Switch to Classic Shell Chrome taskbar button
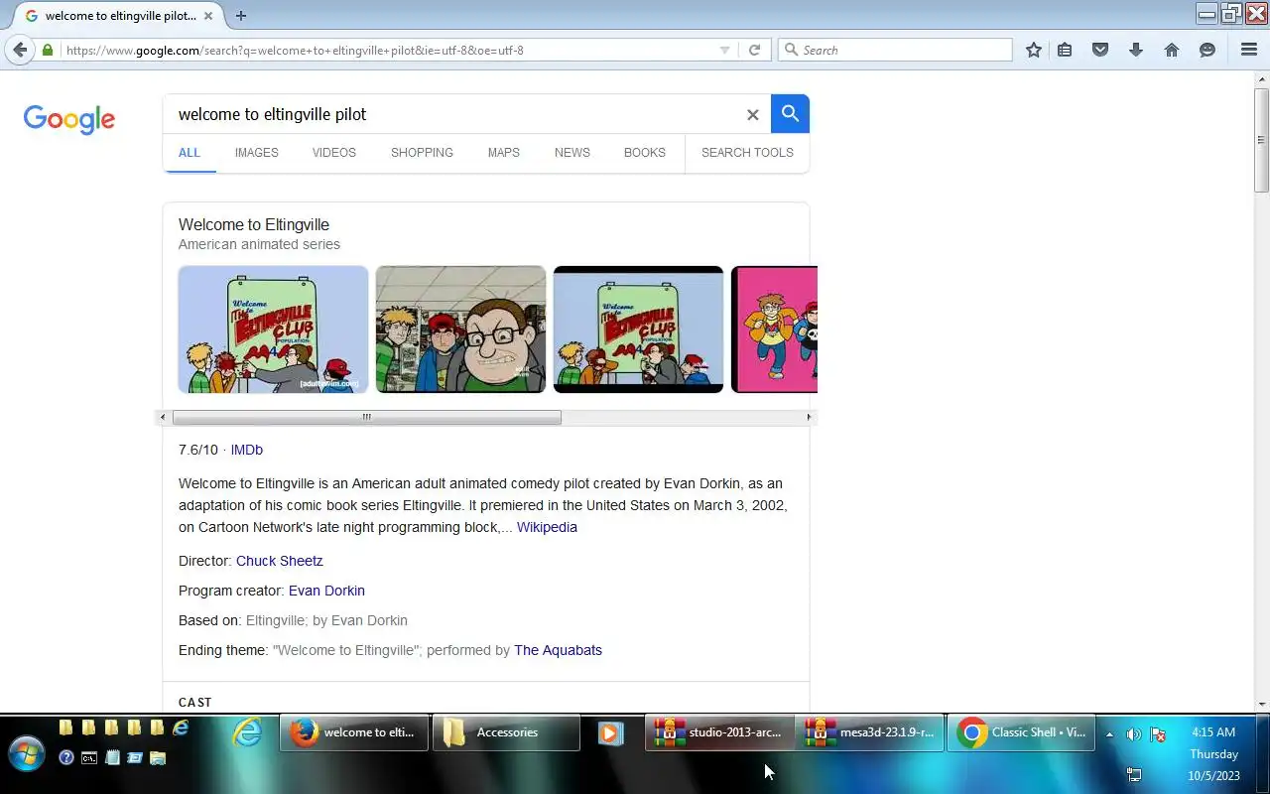The image size is (1270, 794). [x=1021, y=732]
